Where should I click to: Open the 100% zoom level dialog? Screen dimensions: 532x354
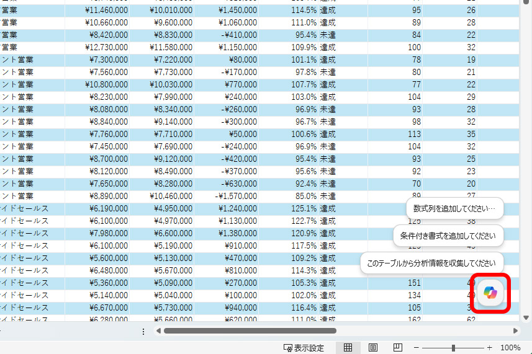pyautogui.click(x=510, y=348)
